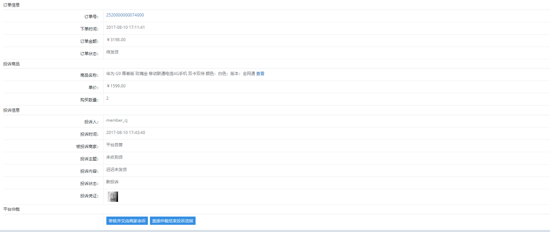Click the 平台仲裁 section header
Image resolution: width=550 pixels, height=232 pixels.
(x=12, y=209)
